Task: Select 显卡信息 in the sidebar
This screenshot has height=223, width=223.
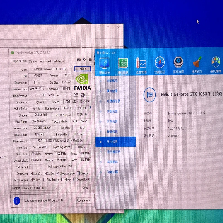Action: (x=115, y=142)
